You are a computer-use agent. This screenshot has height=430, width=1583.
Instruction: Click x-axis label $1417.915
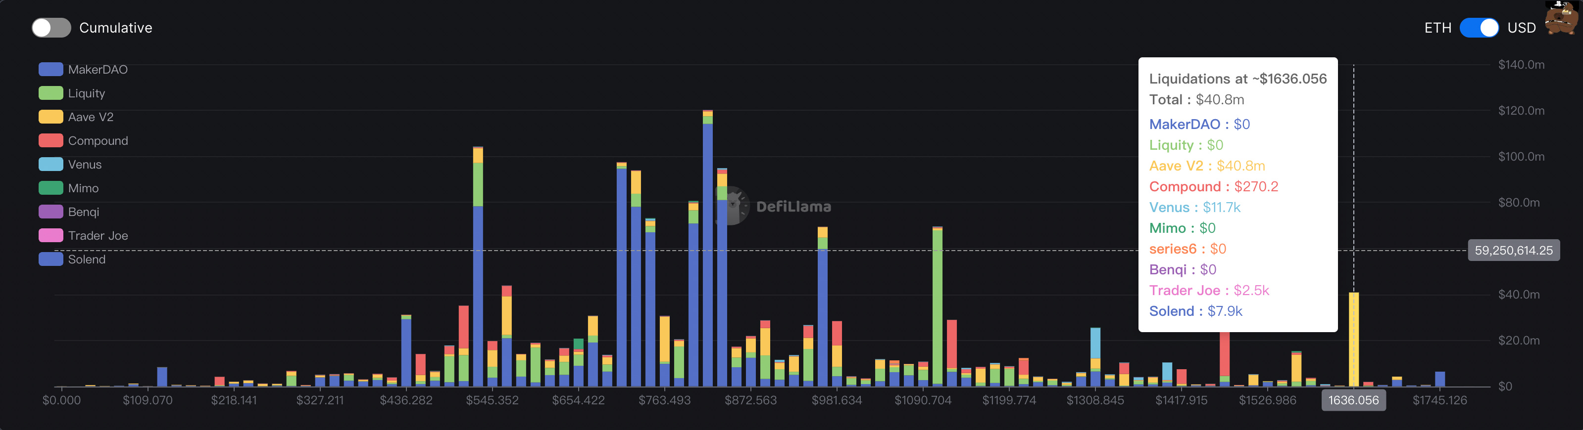coord(1181,400)
